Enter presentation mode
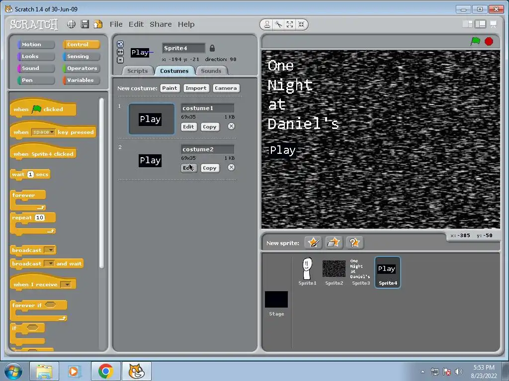Image resolution: width=509 pixels, height=381 pixels. point(494,24)
